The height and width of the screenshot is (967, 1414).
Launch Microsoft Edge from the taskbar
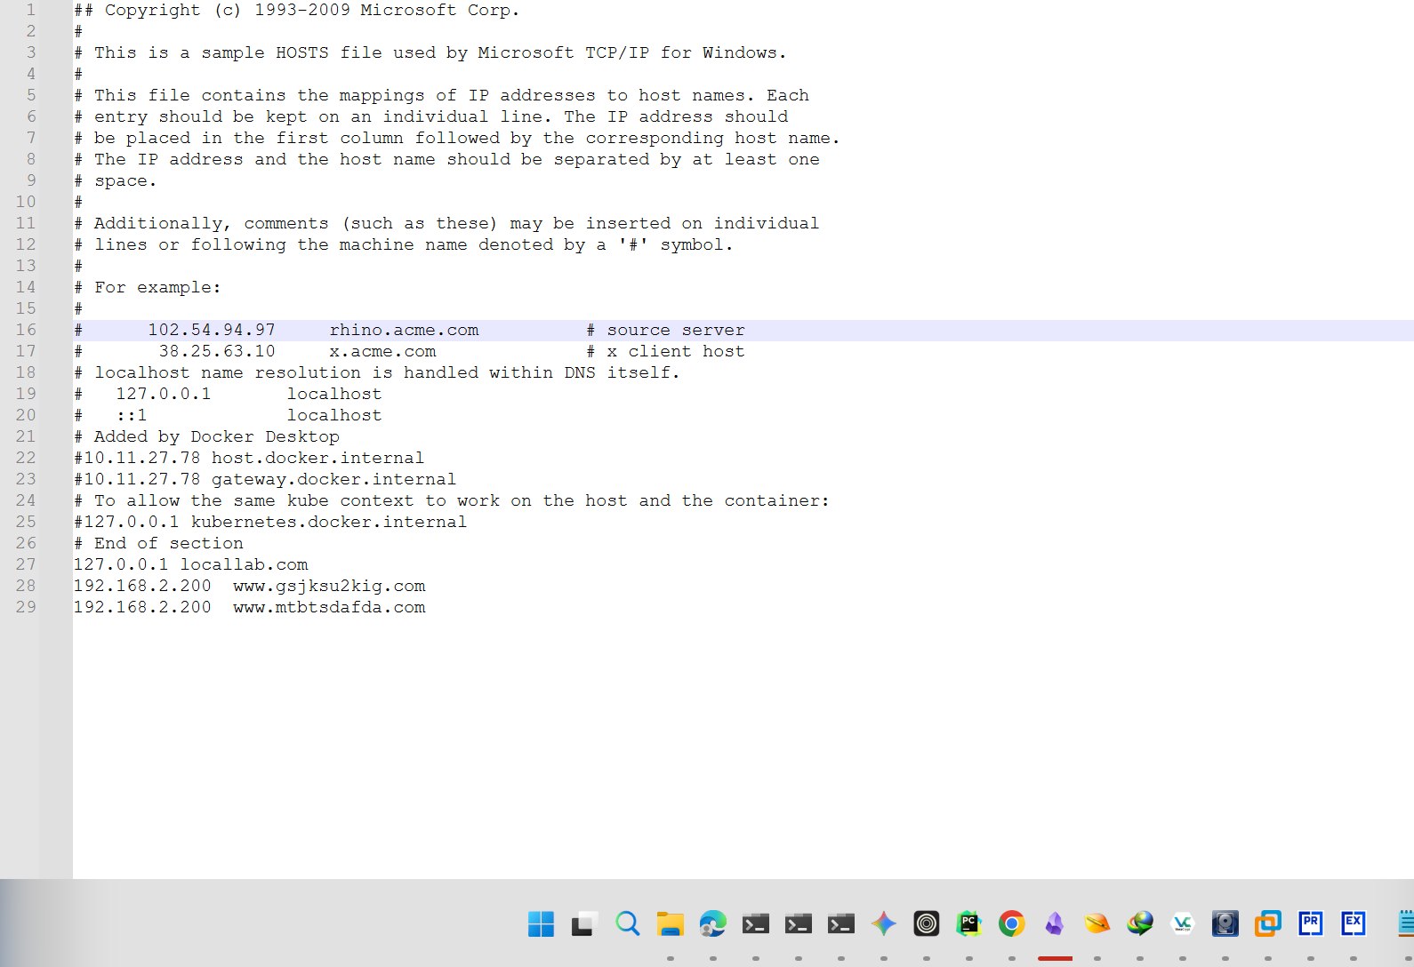[712, 924]
